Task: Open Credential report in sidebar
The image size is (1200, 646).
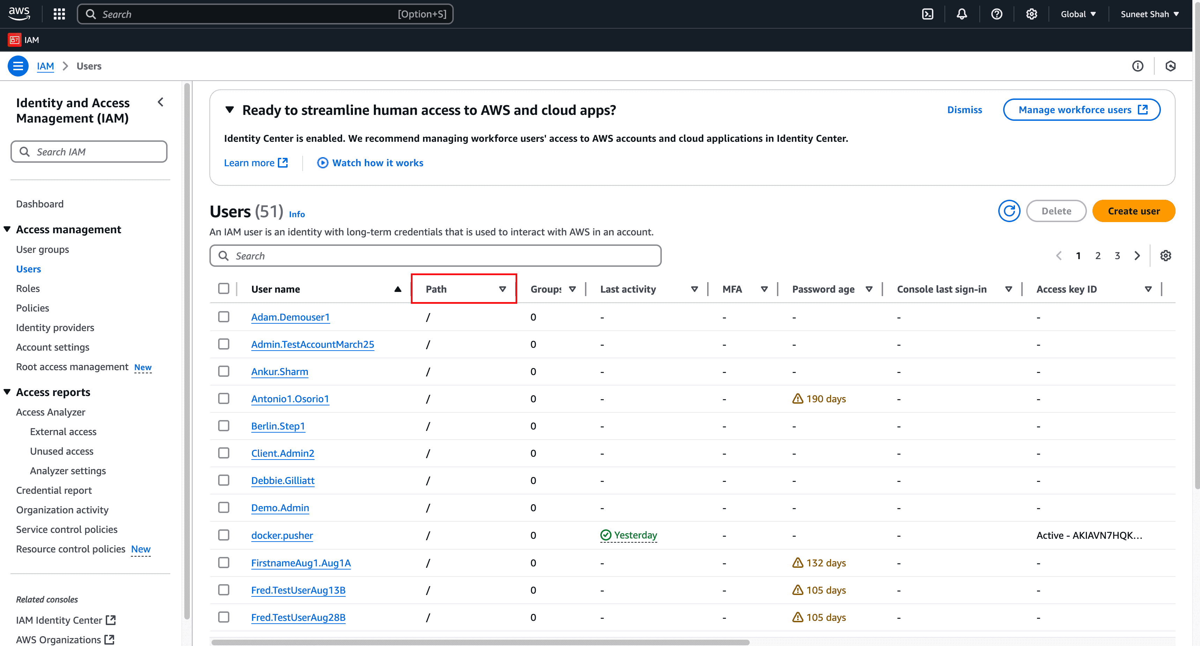Action: point(54,490)
